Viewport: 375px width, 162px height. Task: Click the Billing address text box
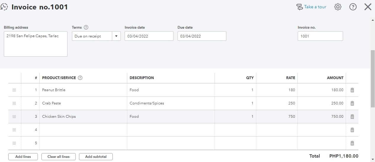point(36,44)
